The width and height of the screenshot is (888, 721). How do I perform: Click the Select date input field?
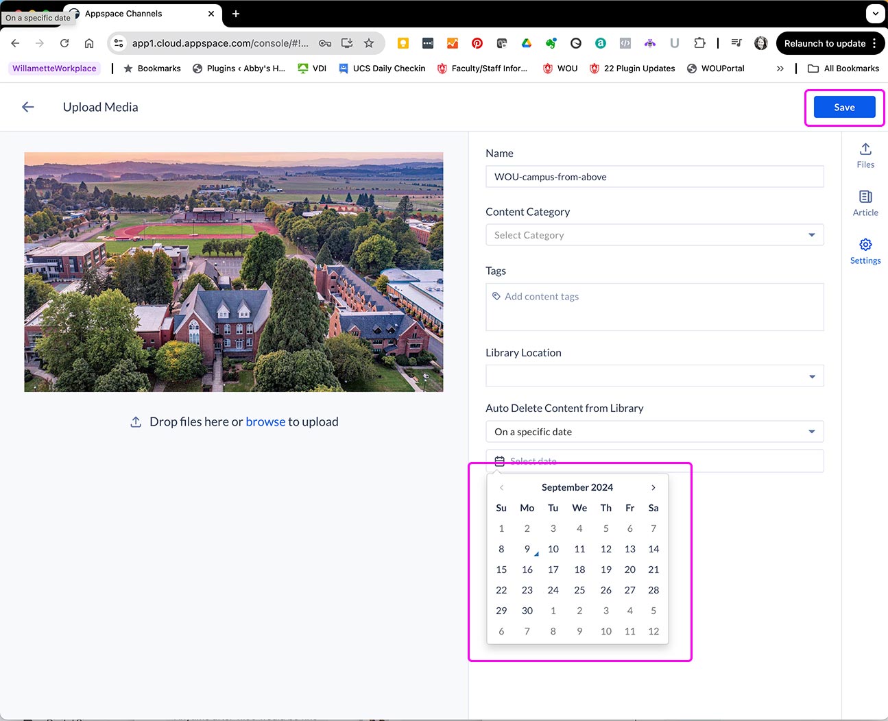pyautogui.click(x=654, y=461)
